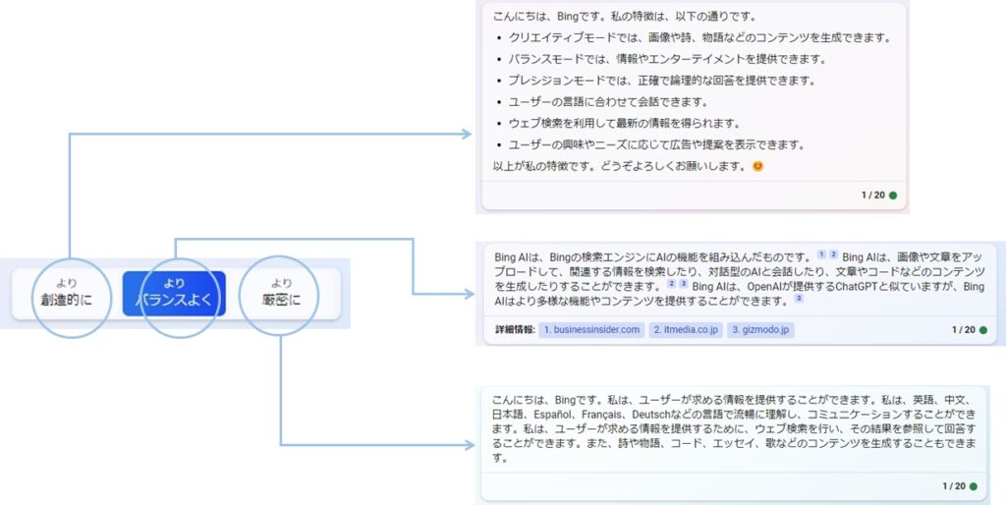1006x505 pixels.
Task: Click citation 2 after 組み込んだものです
Action: click(833, 254)
